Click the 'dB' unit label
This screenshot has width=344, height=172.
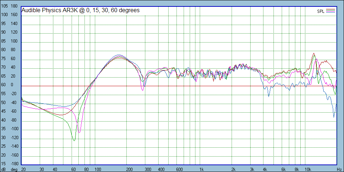tap(3, 169)
